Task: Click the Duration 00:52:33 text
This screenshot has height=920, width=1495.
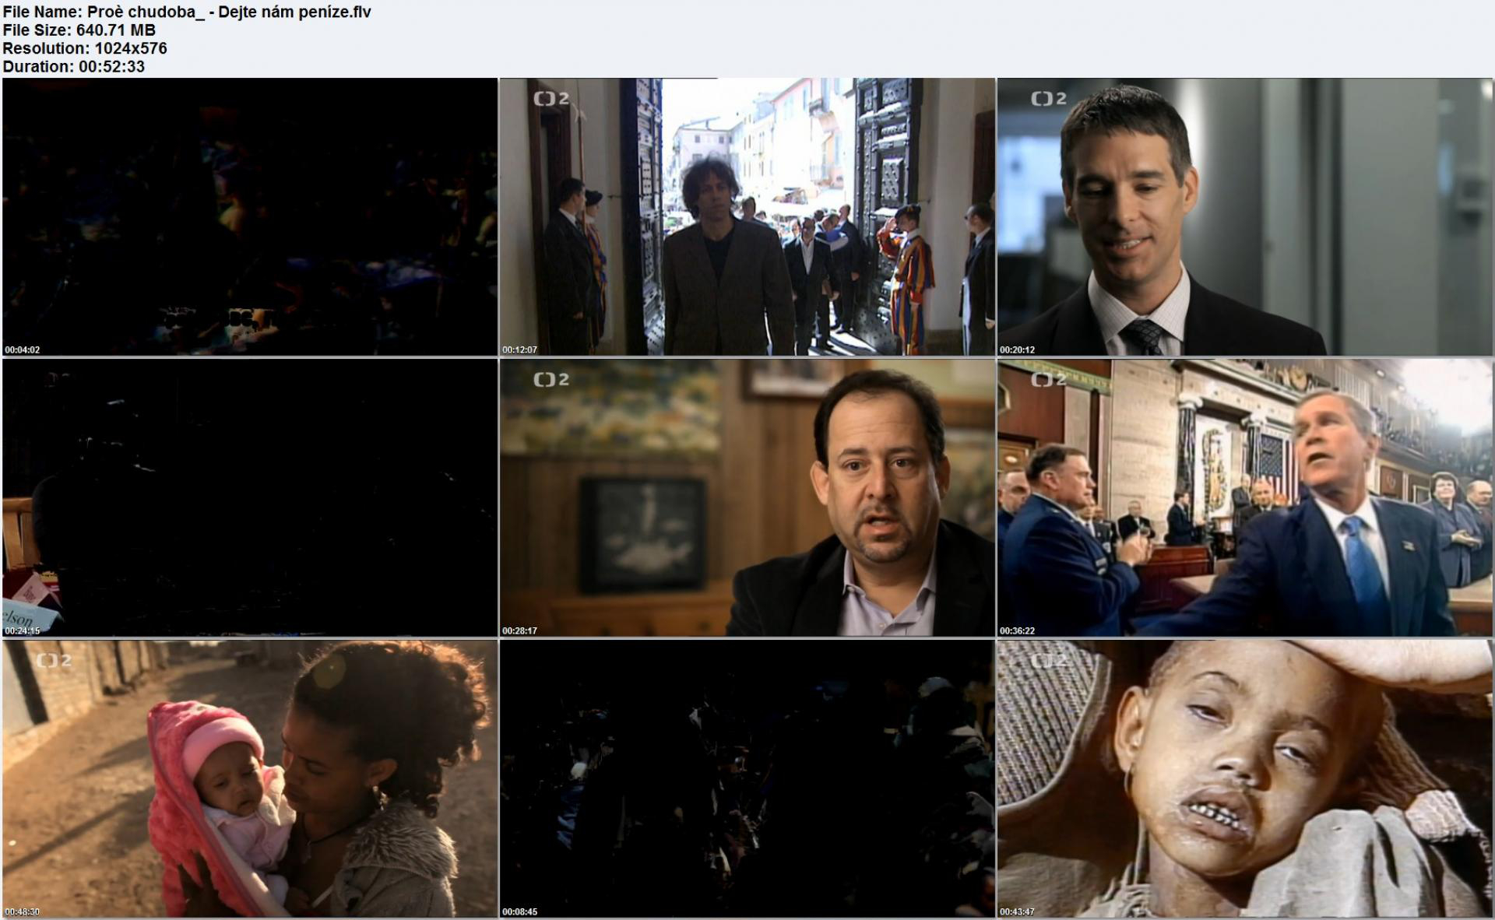Action: coord(73,66)
